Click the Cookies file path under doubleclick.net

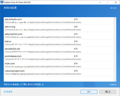[43, 52]
